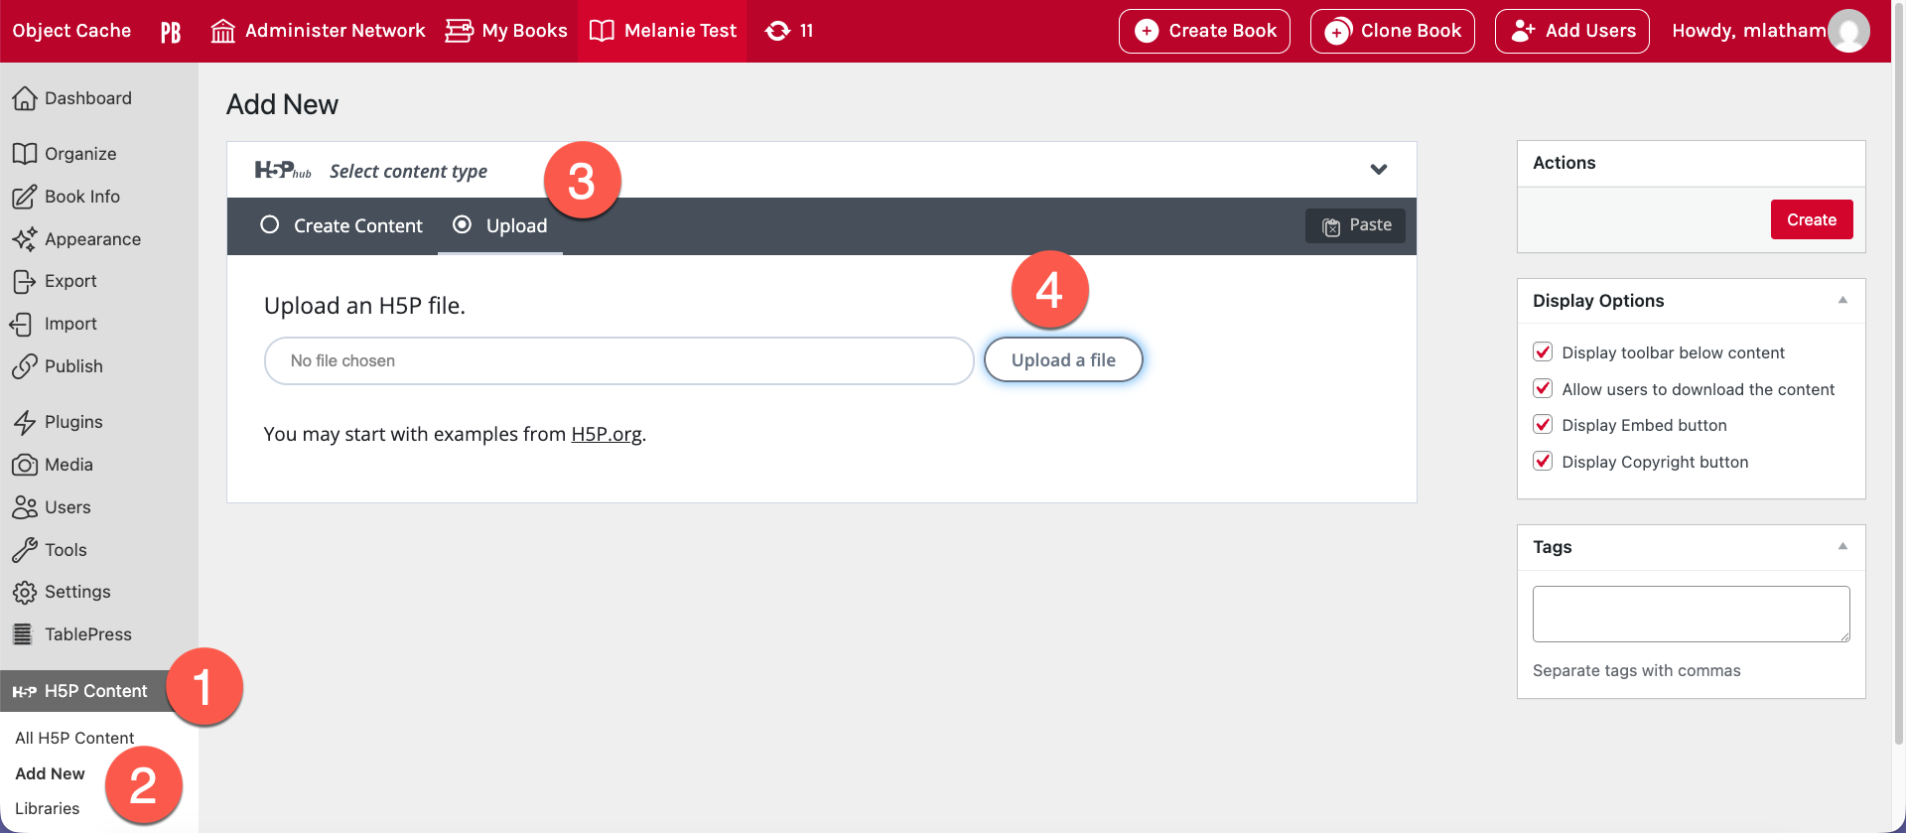The image size is (1906, 833).
Task: Click the user avatar picture
Action: pyautogui.click(x=1848, y=32)
